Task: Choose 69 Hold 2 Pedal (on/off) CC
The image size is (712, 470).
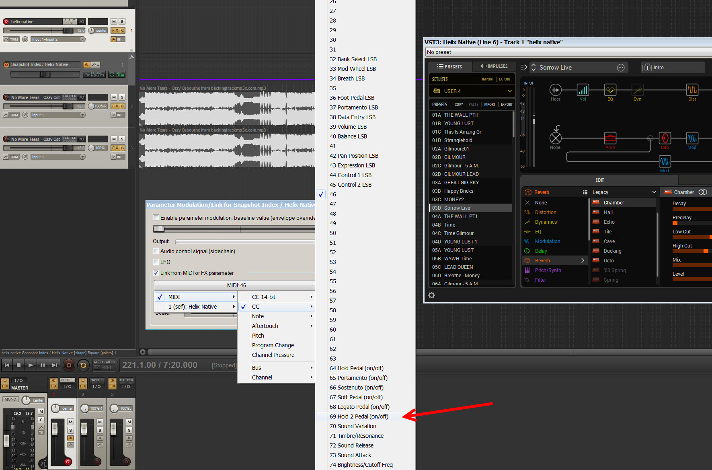Action: [x=365, y=416]
